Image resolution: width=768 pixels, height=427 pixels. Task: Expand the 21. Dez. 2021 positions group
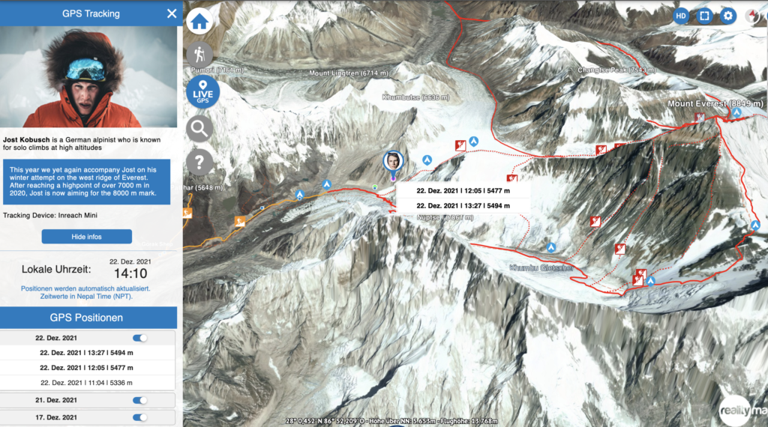55,400
